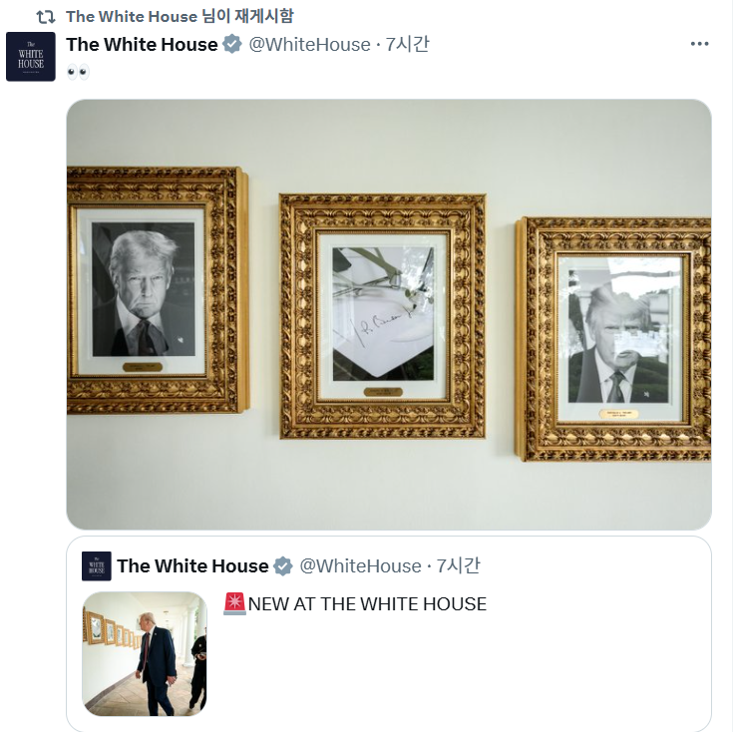
Task: Open the photo at the middle signature frame
Action: pos(383,316)
